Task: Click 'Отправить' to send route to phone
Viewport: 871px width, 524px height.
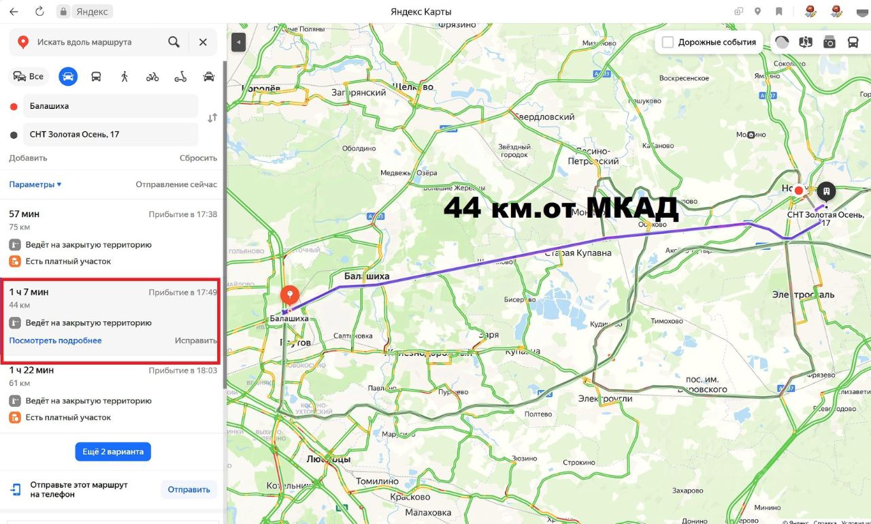Action: (188, 489)
